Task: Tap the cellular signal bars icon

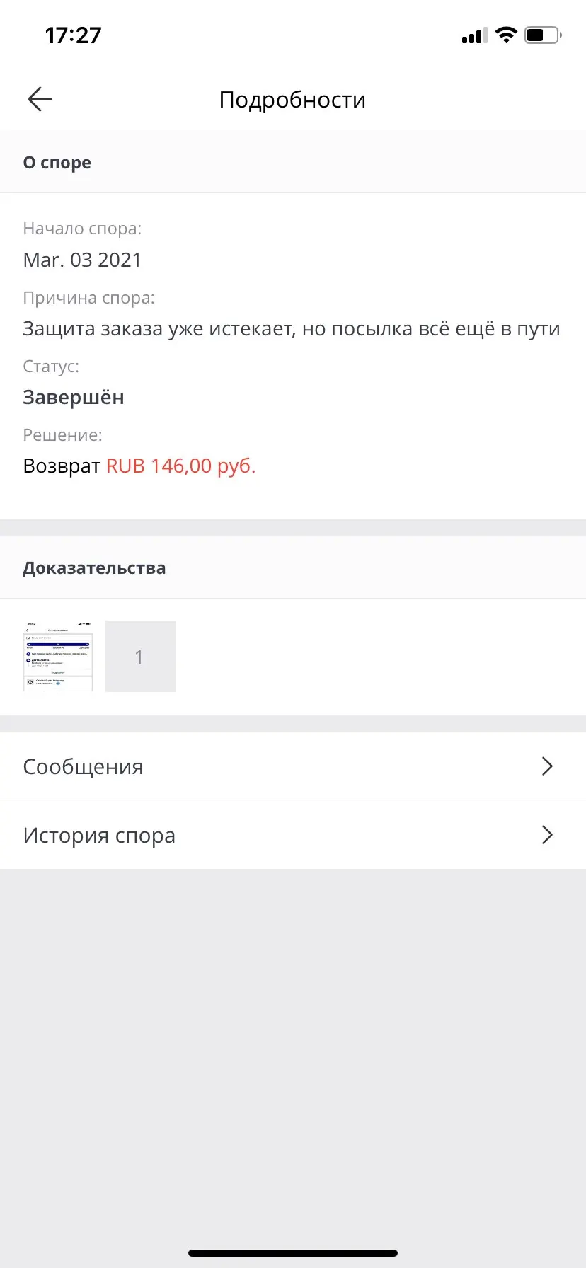Action: click(474, 35)
